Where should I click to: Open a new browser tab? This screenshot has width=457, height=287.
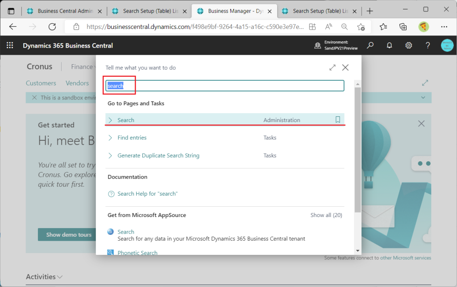(x=370, y=11)
